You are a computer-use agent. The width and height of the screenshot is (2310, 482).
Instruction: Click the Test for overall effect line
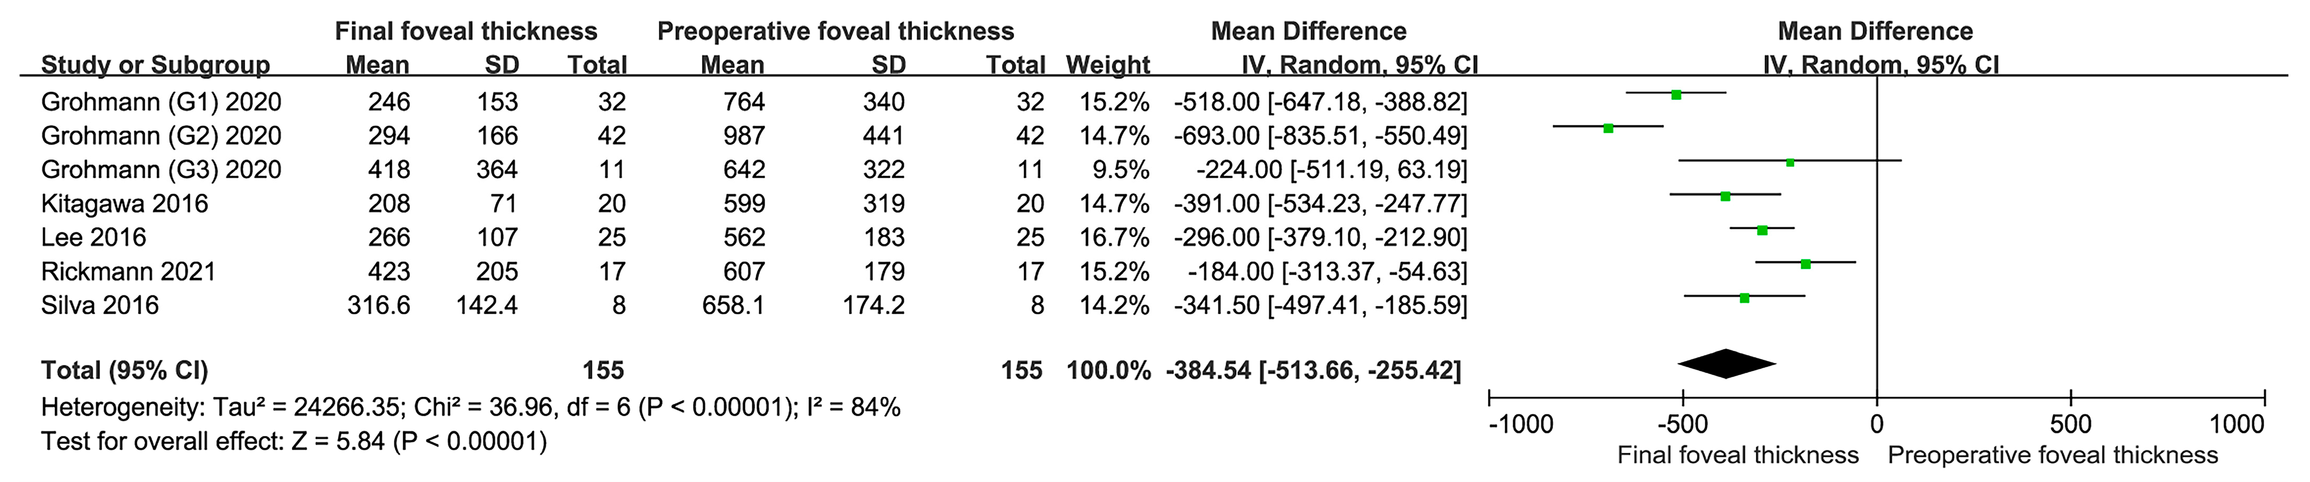pos(294,441)
